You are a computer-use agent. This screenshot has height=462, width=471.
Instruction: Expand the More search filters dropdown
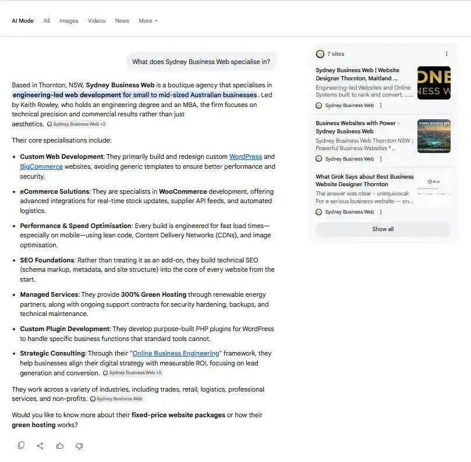tap(148, 21)
